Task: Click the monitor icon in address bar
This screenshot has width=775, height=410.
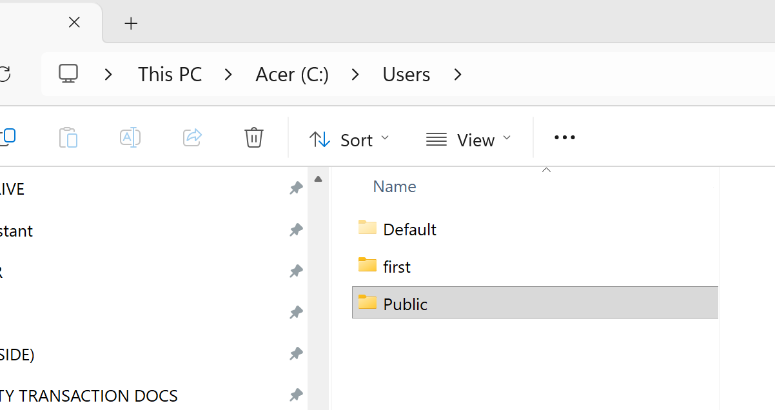Action: (68, 74)
